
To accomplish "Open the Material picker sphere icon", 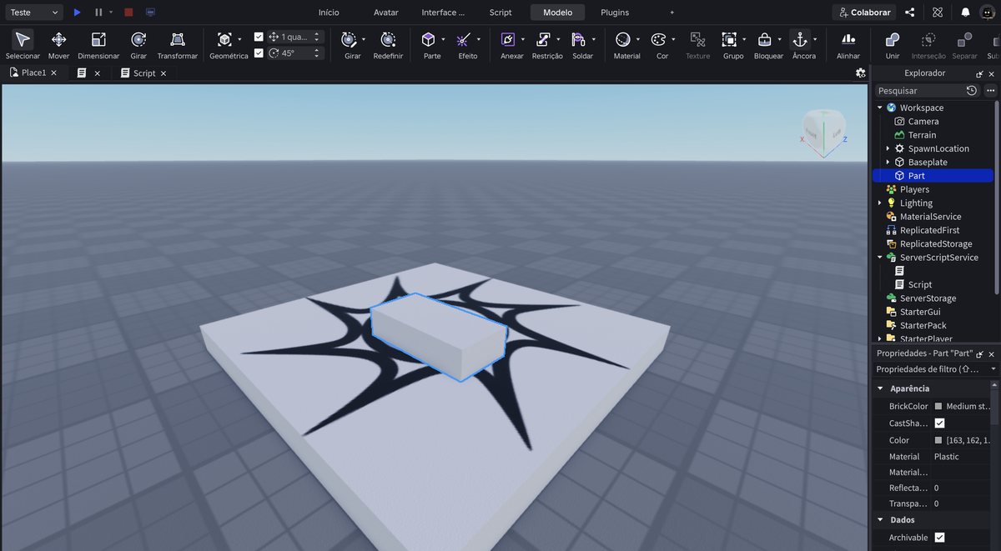I will click(x=622, y=40).
